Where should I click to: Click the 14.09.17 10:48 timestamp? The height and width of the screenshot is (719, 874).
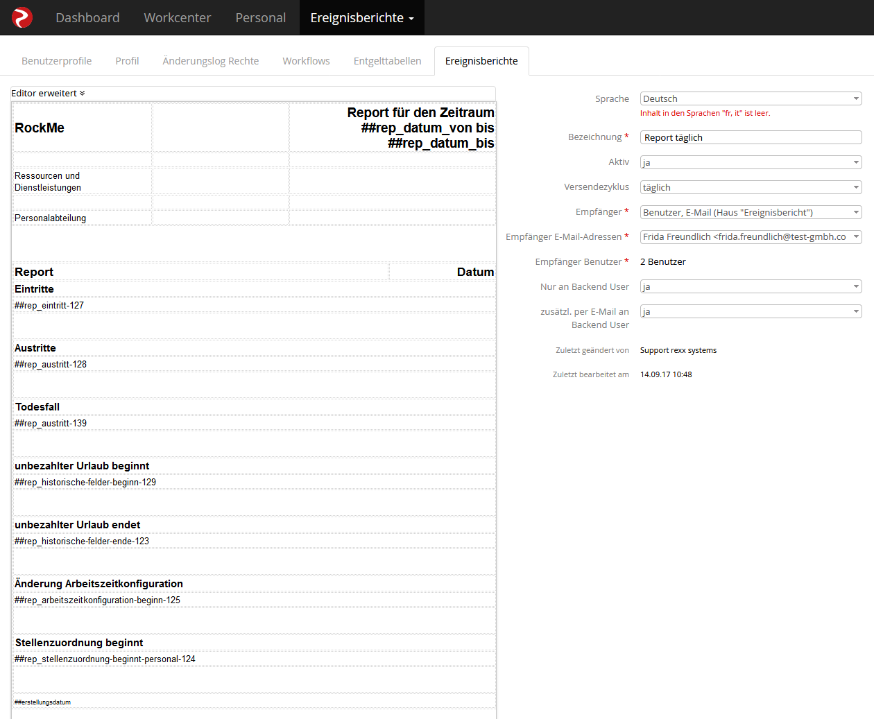click(666, 374)
